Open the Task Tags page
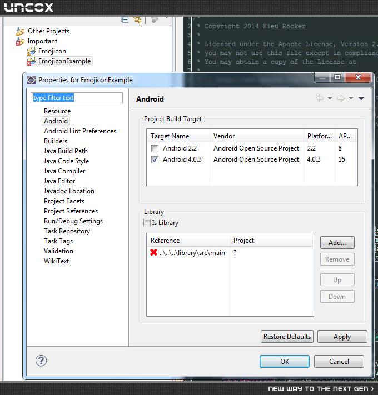This screenshot has width=378, height=395. 58,241
